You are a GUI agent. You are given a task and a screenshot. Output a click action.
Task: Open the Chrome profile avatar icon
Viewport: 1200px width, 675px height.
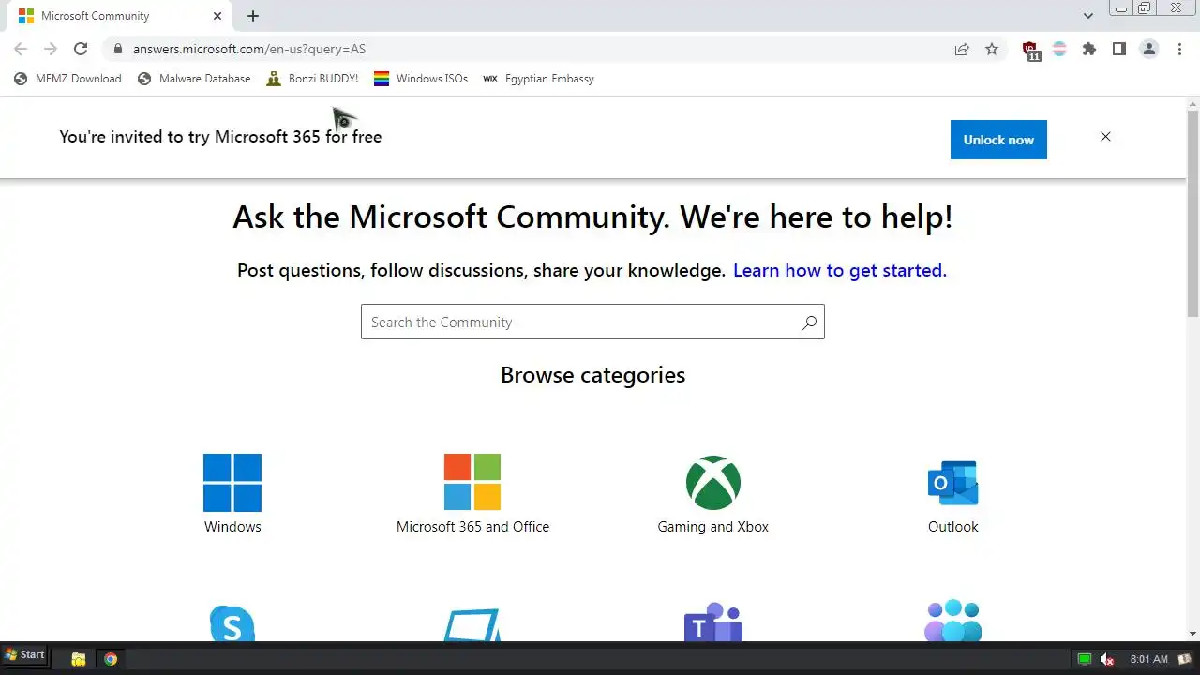(x=1149, y=49)
